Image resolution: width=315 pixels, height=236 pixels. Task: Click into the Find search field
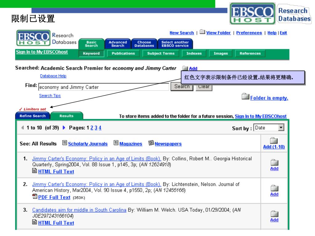(104, 87)
